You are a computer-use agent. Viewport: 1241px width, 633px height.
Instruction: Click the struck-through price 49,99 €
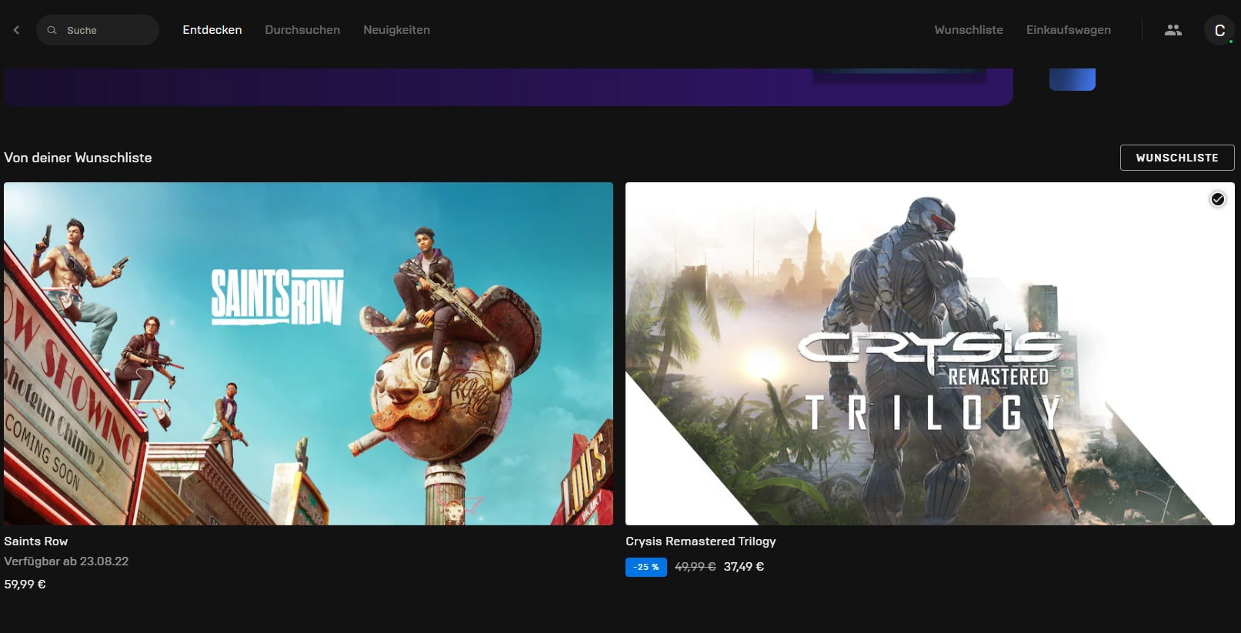pyautogui.click(x=696, y=567)
